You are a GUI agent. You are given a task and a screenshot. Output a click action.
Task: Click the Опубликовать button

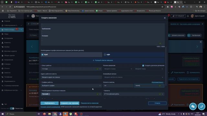(49, 103)
